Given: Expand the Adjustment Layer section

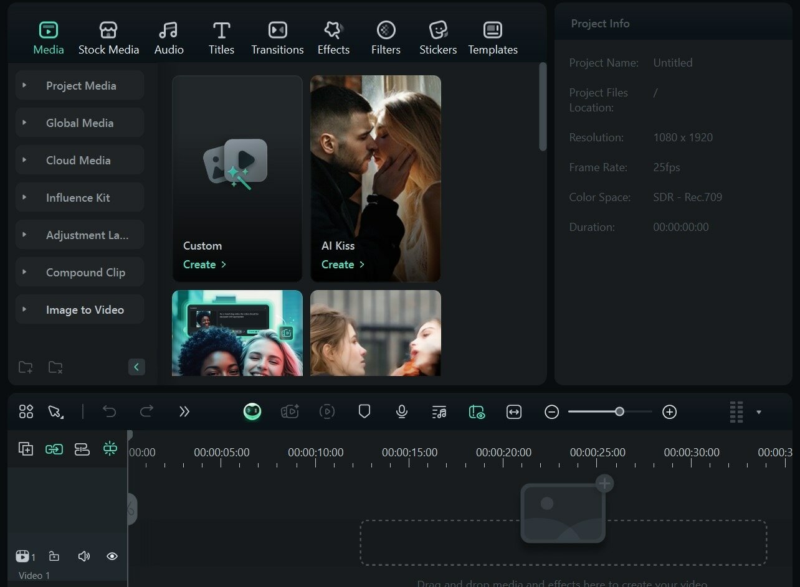Looking at the screenshot, I should (x=80, y=235).
